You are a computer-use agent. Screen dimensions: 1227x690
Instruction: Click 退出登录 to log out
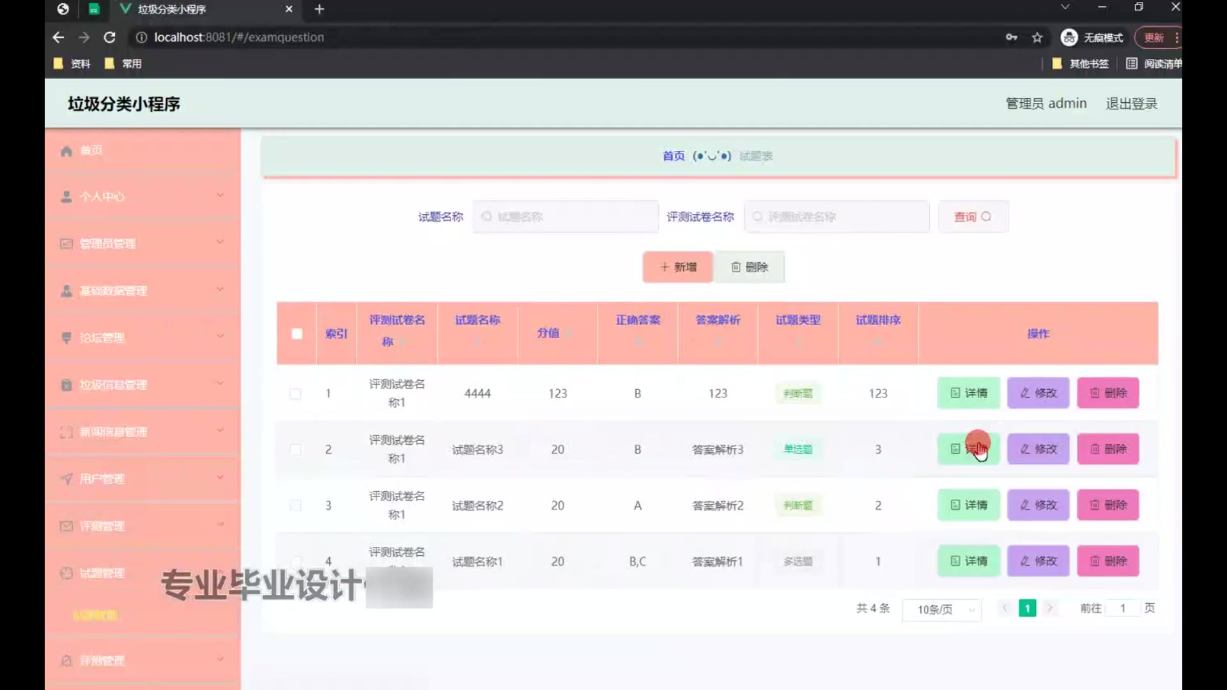pyautogui.click(x=1131, y=103)
